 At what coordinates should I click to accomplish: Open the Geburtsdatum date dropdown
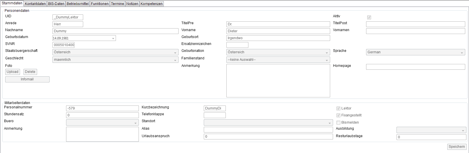point(113,38)
